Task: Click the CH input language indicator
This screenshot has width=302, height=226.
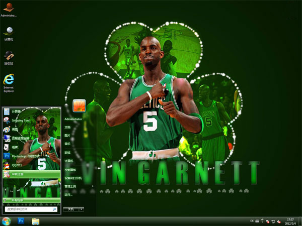Action: 252,221
